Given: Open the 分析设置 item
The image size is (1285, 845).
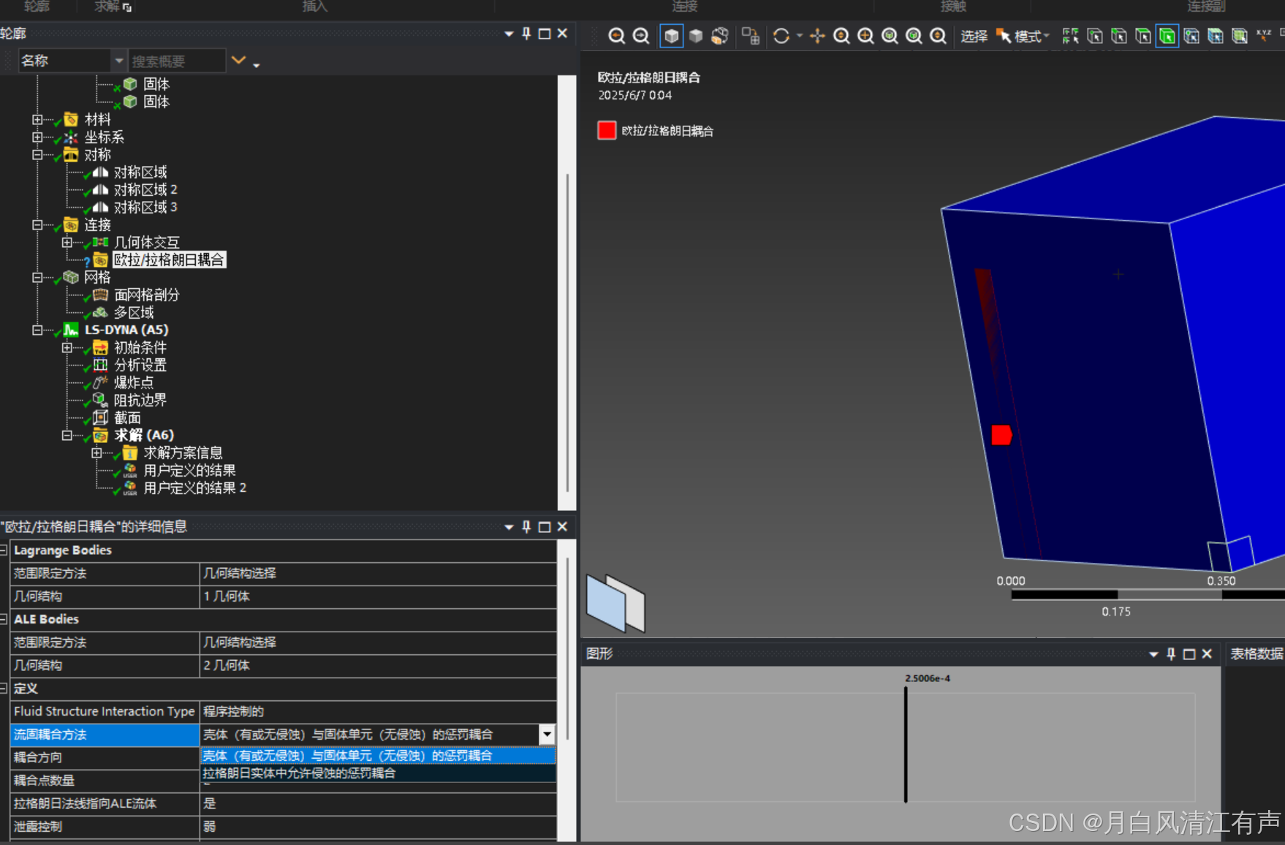Looking at the screenshot, I should pos(140,365).
